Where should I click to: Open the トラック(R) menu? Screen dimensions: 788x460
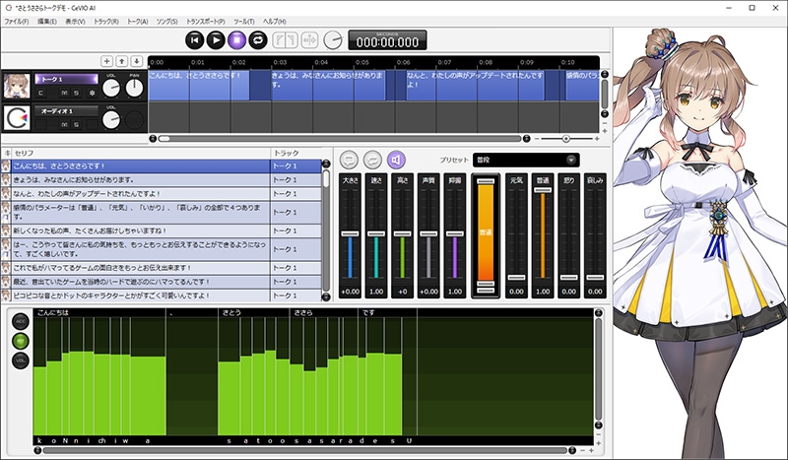click(106, 22)
